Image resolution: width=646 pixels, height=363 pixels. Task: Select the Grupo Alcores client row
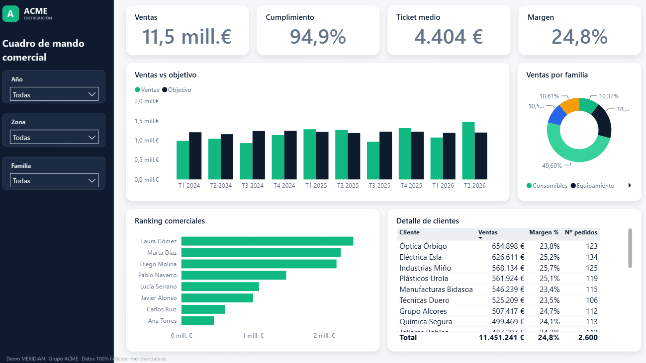pyautogui.click(x=498, y=311)
